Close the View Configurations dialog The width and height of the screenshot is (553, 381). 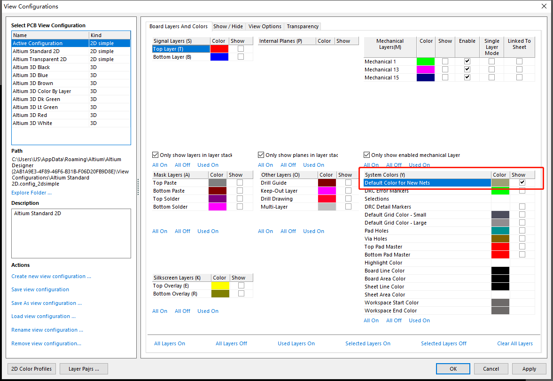(x=544, y=7)
